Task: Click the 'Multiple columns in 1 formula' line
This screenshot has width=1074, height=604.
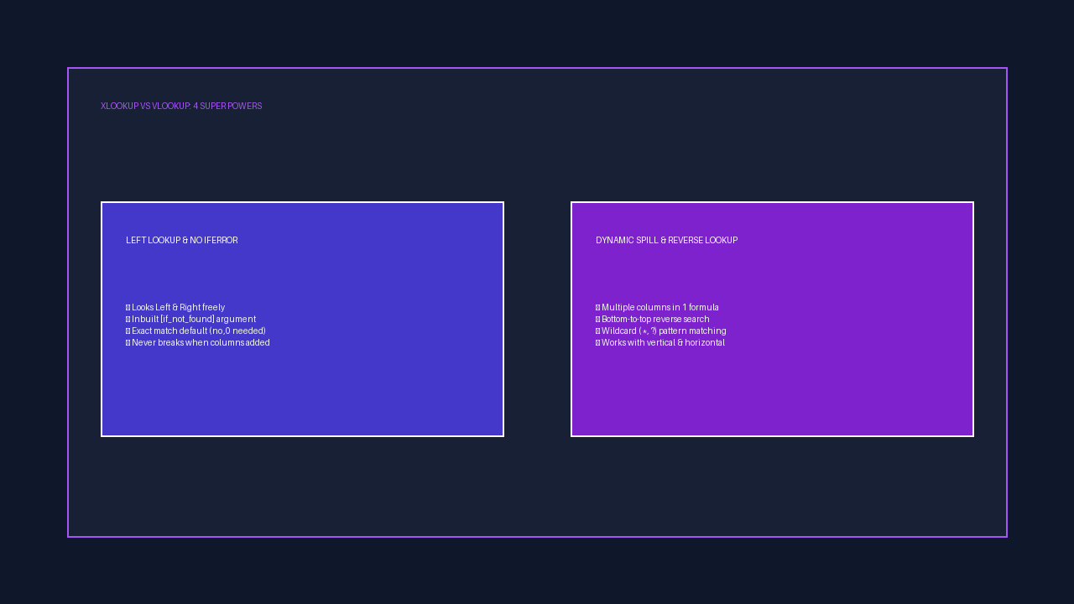Action: click(660, 308)
